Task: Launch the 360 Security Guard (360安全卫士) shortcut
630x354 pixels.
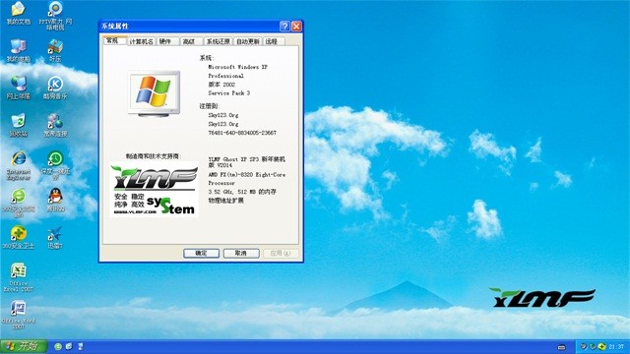Action: click(x=18, y=237)
